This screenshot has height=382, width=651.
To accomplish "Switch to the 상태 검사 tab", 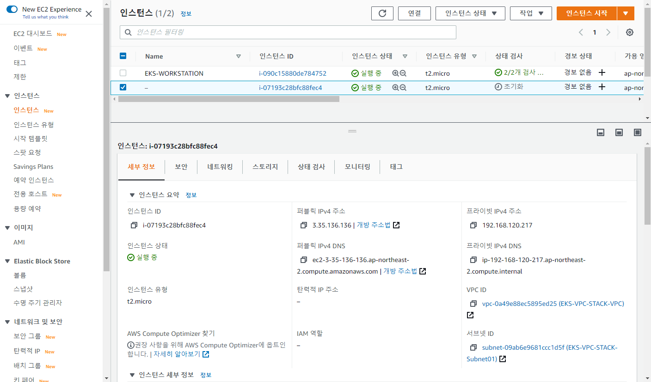I will [311, 167].
